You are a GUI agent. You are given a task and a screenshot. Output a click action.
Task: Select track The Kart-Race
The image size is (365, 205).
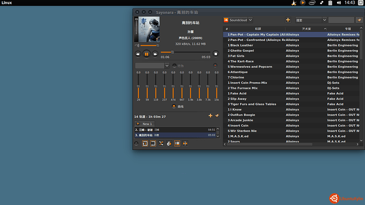coord(291,61)
